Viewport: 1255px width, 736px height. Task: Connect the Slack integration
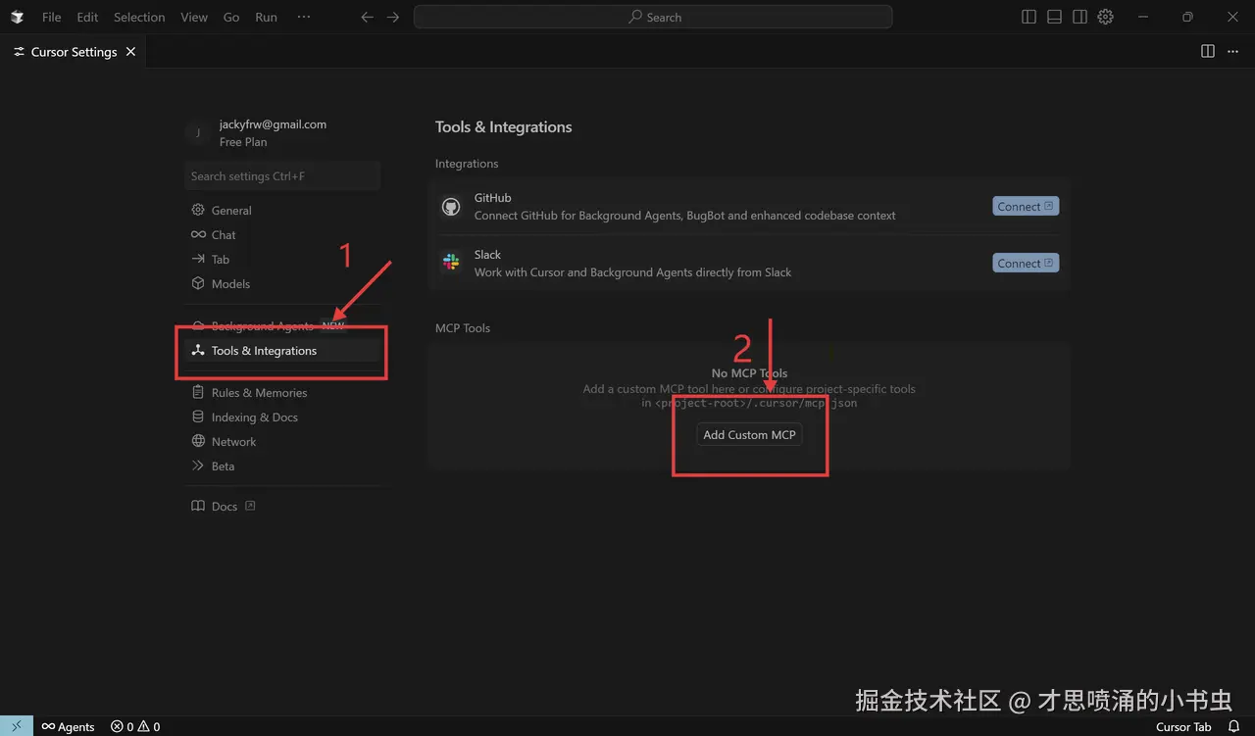click(x=1026, y=264)
